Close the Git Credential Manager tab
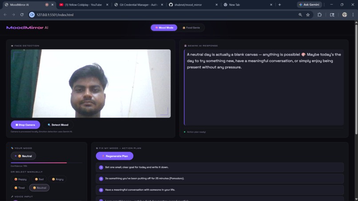358x201 pixels. click(x=162, y=4)
